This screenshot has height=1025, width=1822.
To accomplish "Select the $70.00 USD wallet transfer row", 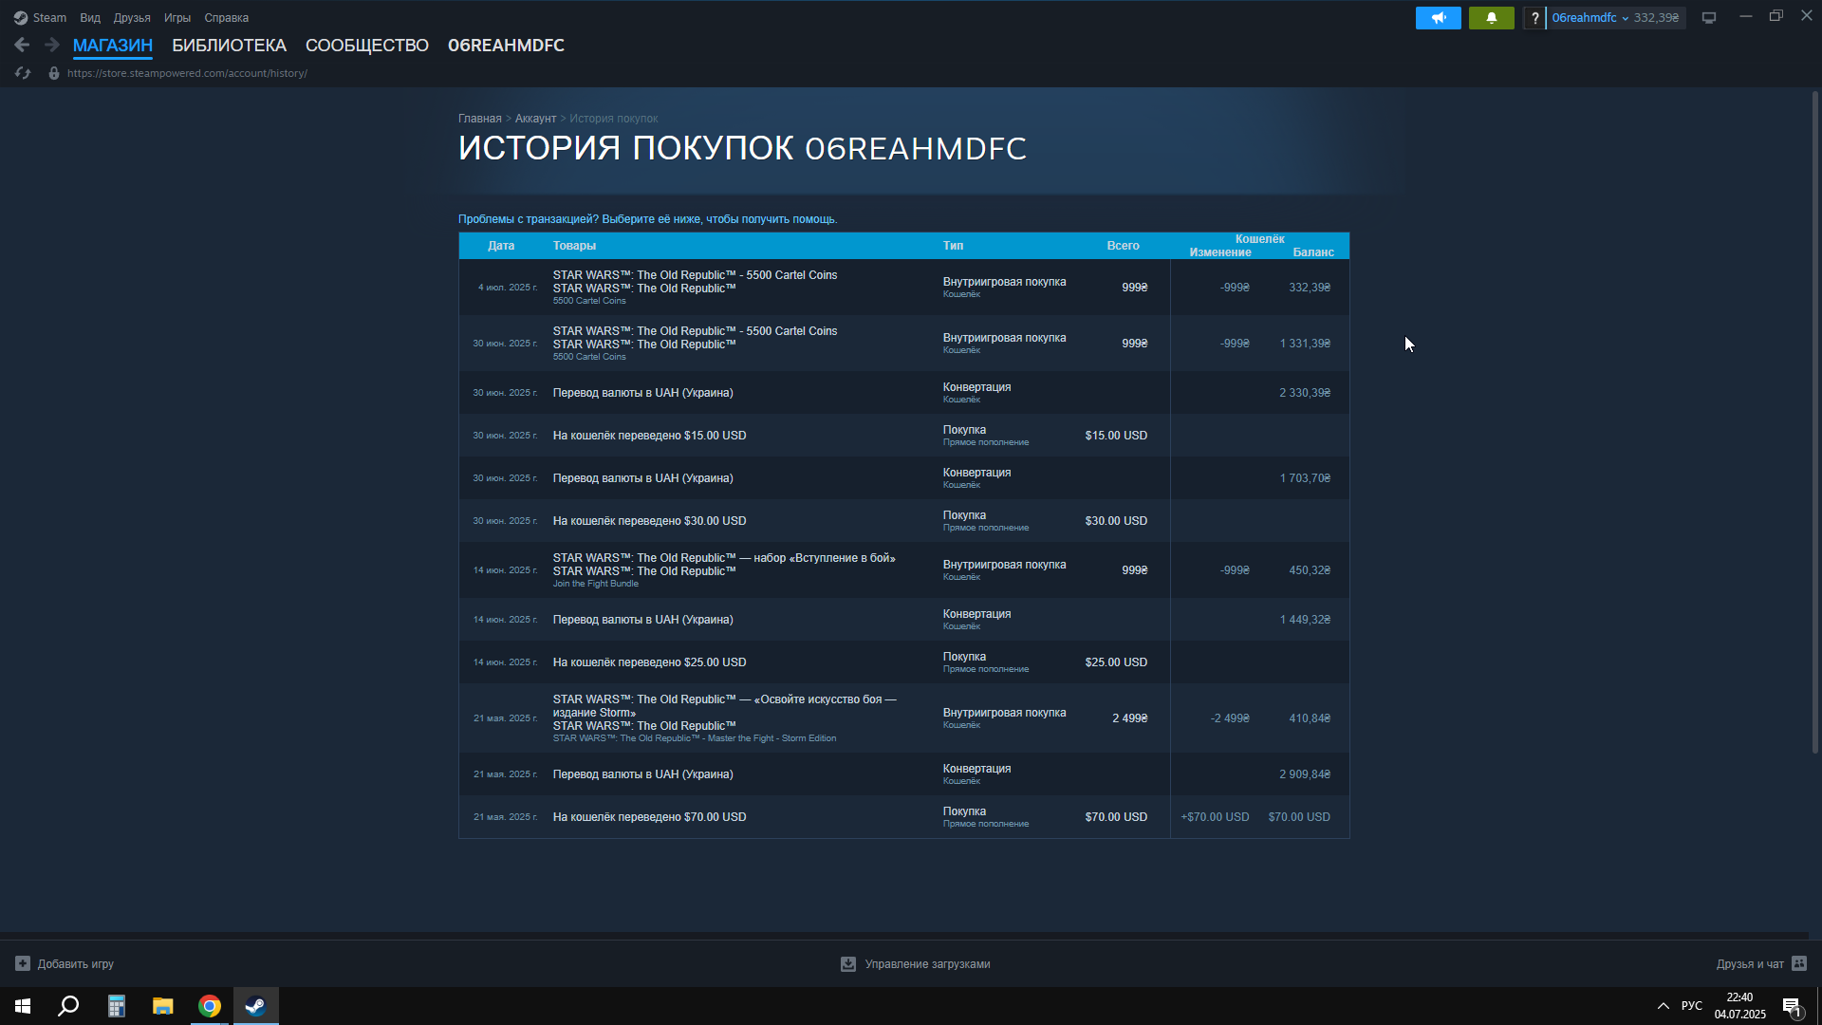I will click(903, 816).
